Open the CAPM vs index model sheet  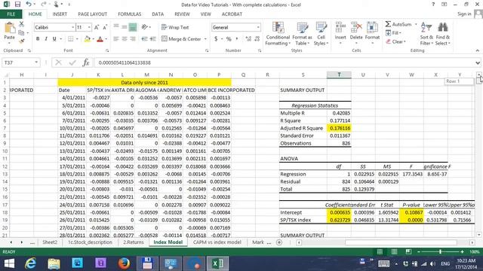(217, 242)
